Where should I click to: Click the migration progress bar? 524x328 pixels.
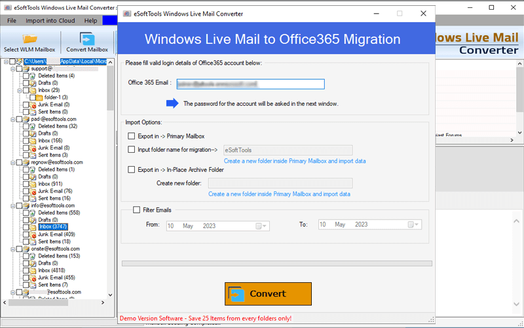click(277, 263)
